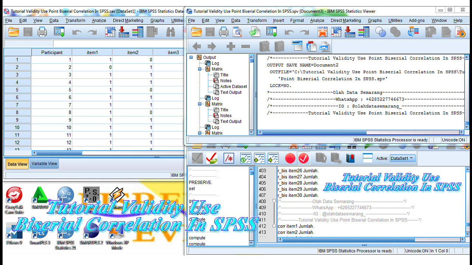Print icon in Viewer toolbar
The image size is (472, 265).
[223, 32]
